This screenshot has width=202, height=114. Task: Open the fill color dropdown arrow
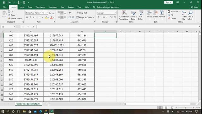[x=49, y=17]
